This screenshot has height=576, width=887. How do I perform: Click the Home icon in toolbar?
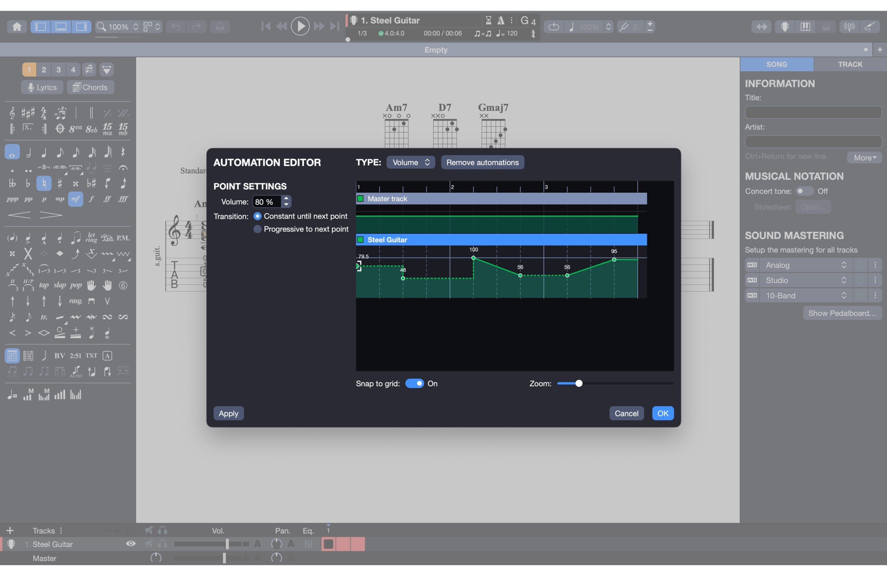click(17, 27)
